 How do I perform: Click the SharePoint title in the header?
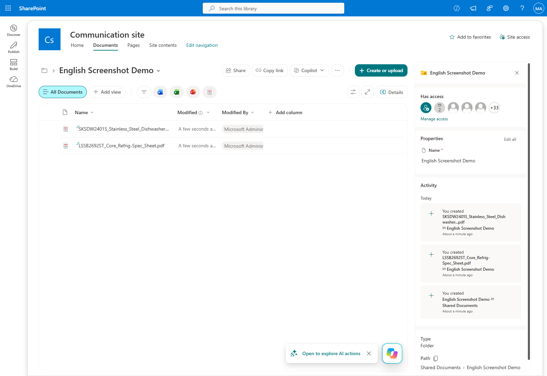(32, 8)
